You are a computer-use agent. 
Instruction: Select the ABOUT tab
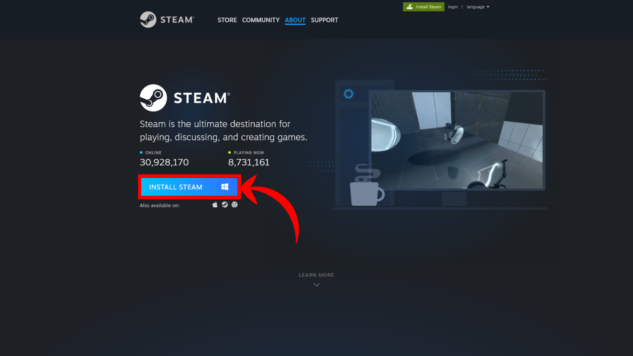pyautogui.click(x=295, y=20)
